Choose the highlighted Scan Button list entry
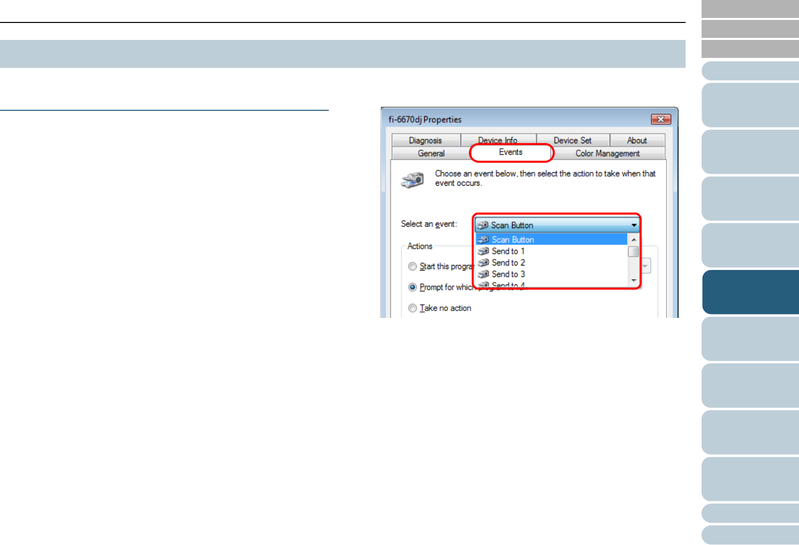Screen dimensions: 799x545 551,240
